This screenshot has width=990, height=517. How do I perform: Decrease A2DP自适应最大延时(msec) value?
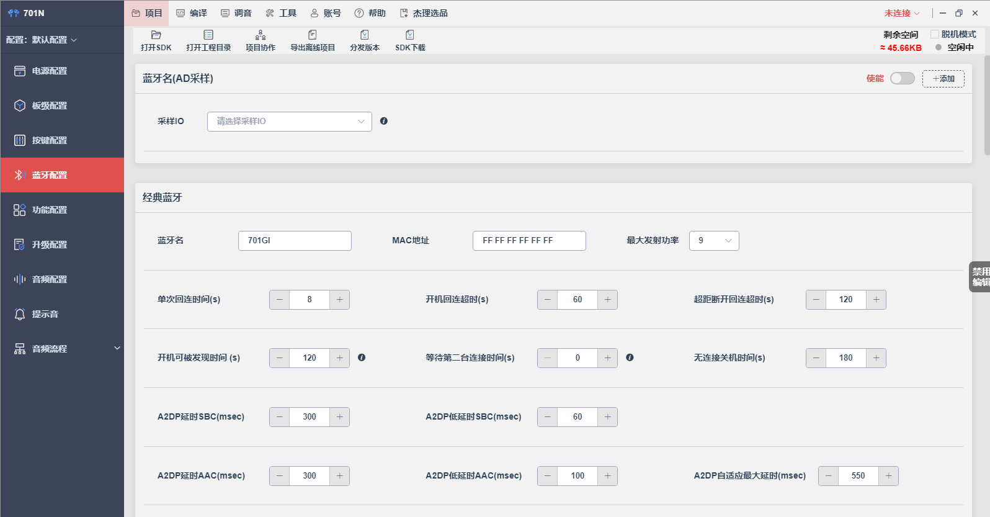(829, 476)
